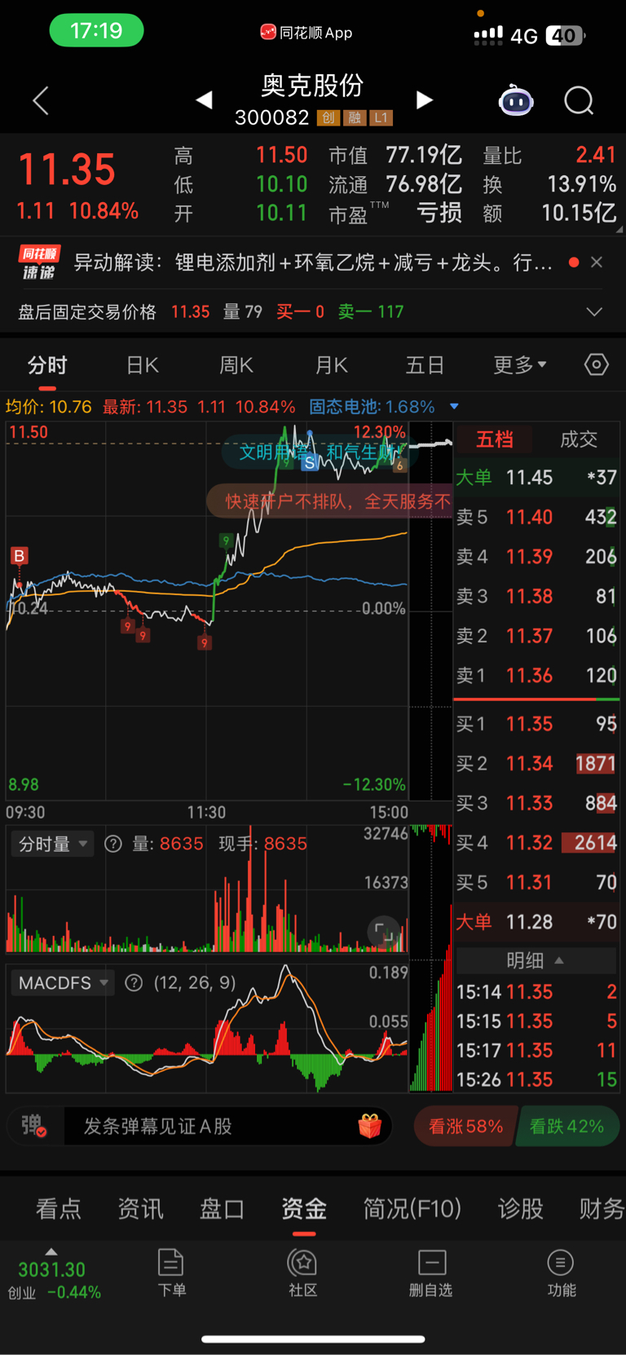Select the 周K chart tab
The height and width of the screenshot is (1355, 626).
tap(236, 365)
